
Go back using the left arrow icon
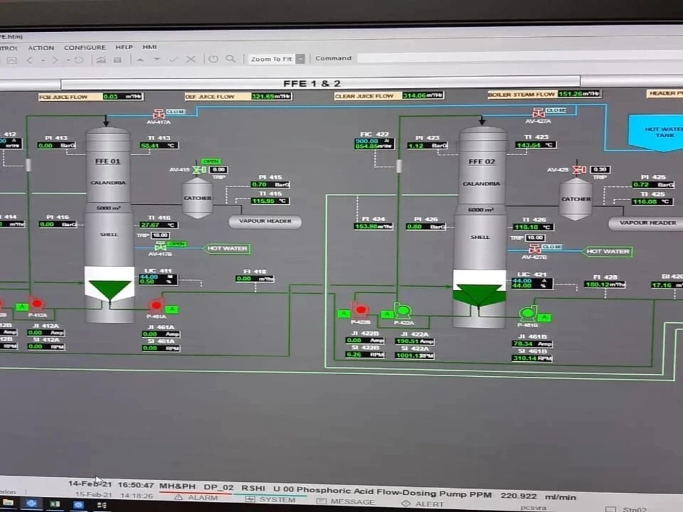click(29, 61)
